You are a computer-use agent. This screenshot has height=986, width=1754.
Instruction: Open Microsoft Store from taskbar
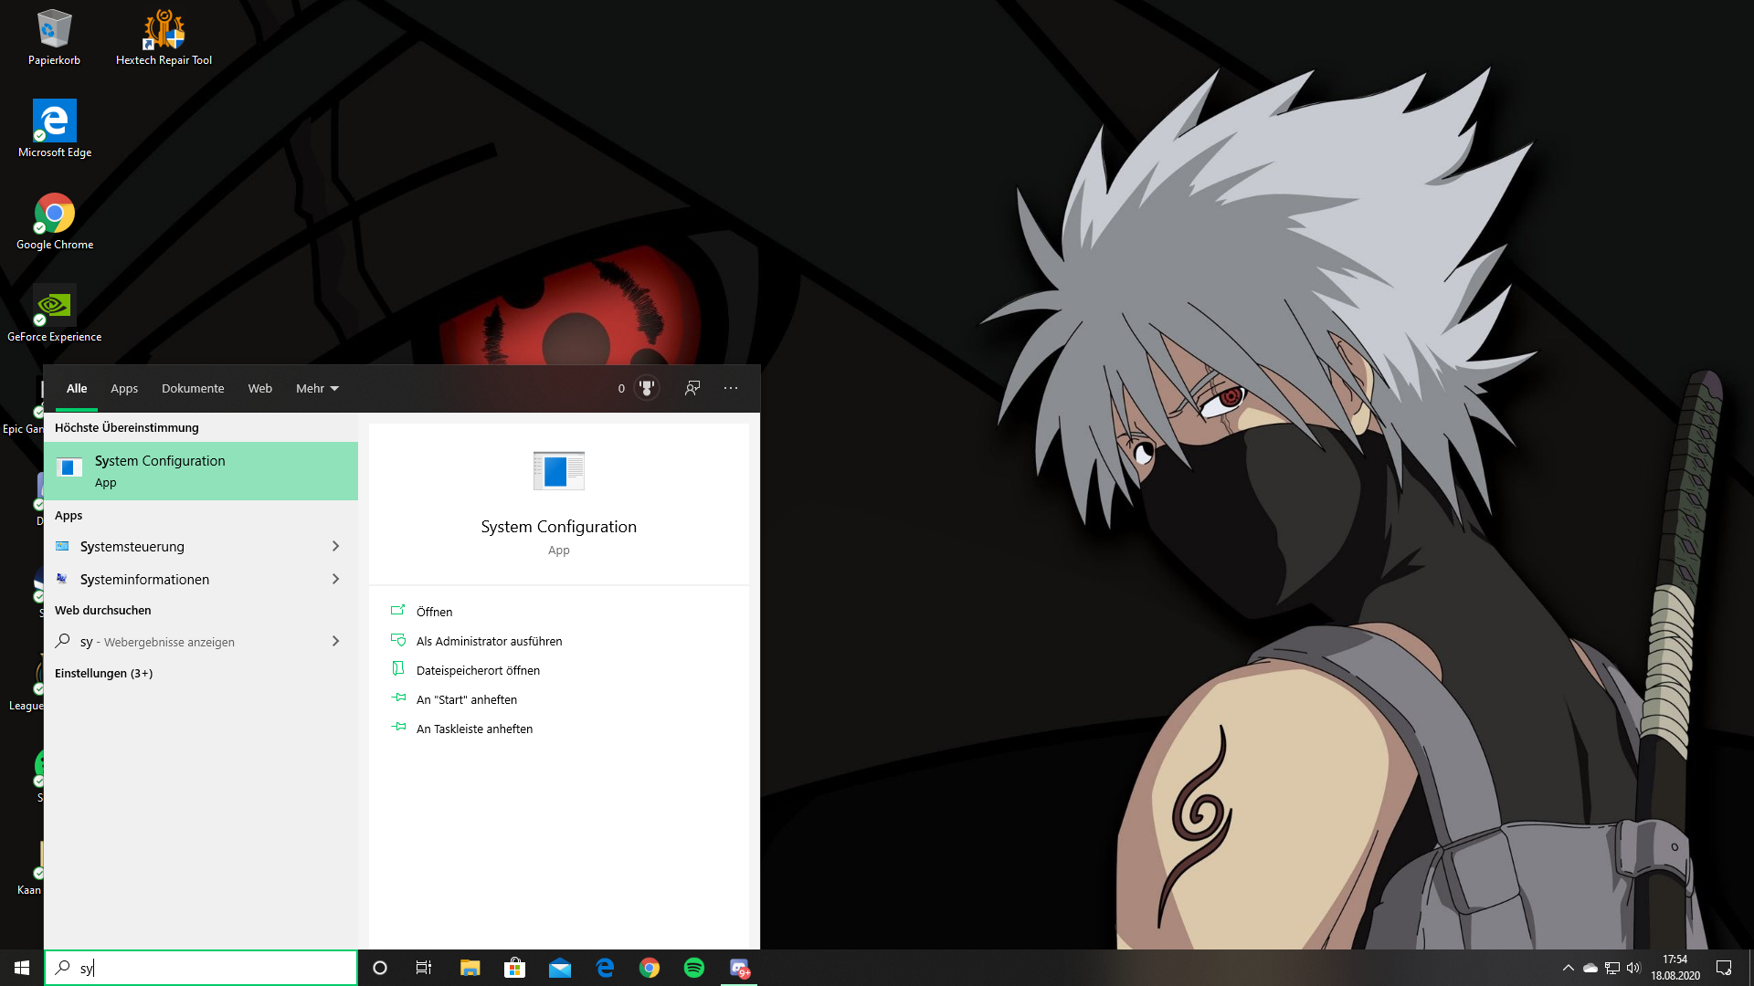point(514,968)
